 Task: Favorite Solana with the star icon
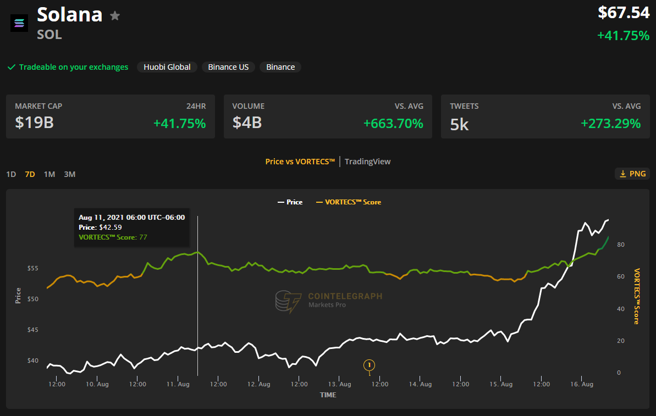(115, 16)
